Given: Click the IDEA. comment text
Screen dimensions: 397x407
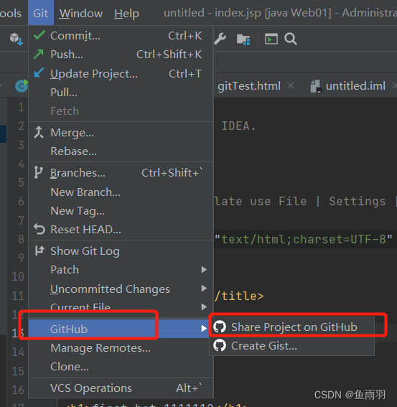Looking at the screenshot, I should [x=239, y=126].
